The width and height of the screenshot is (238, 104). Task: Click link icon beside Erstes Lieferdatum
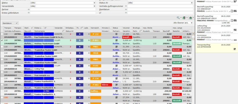(x=28, y=13)
